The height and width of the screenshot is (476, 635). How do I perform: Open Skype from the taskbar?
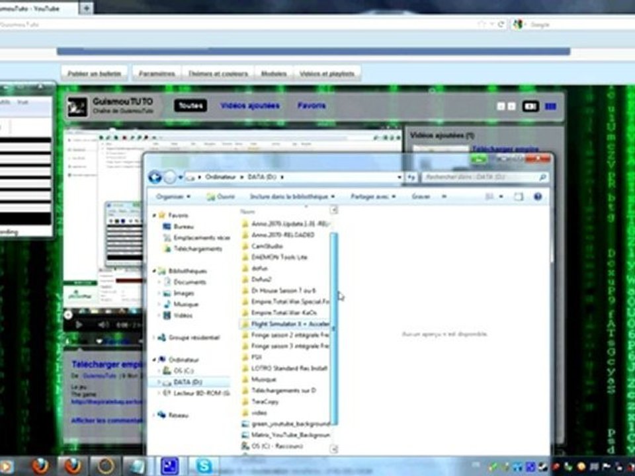pos(204,466)
